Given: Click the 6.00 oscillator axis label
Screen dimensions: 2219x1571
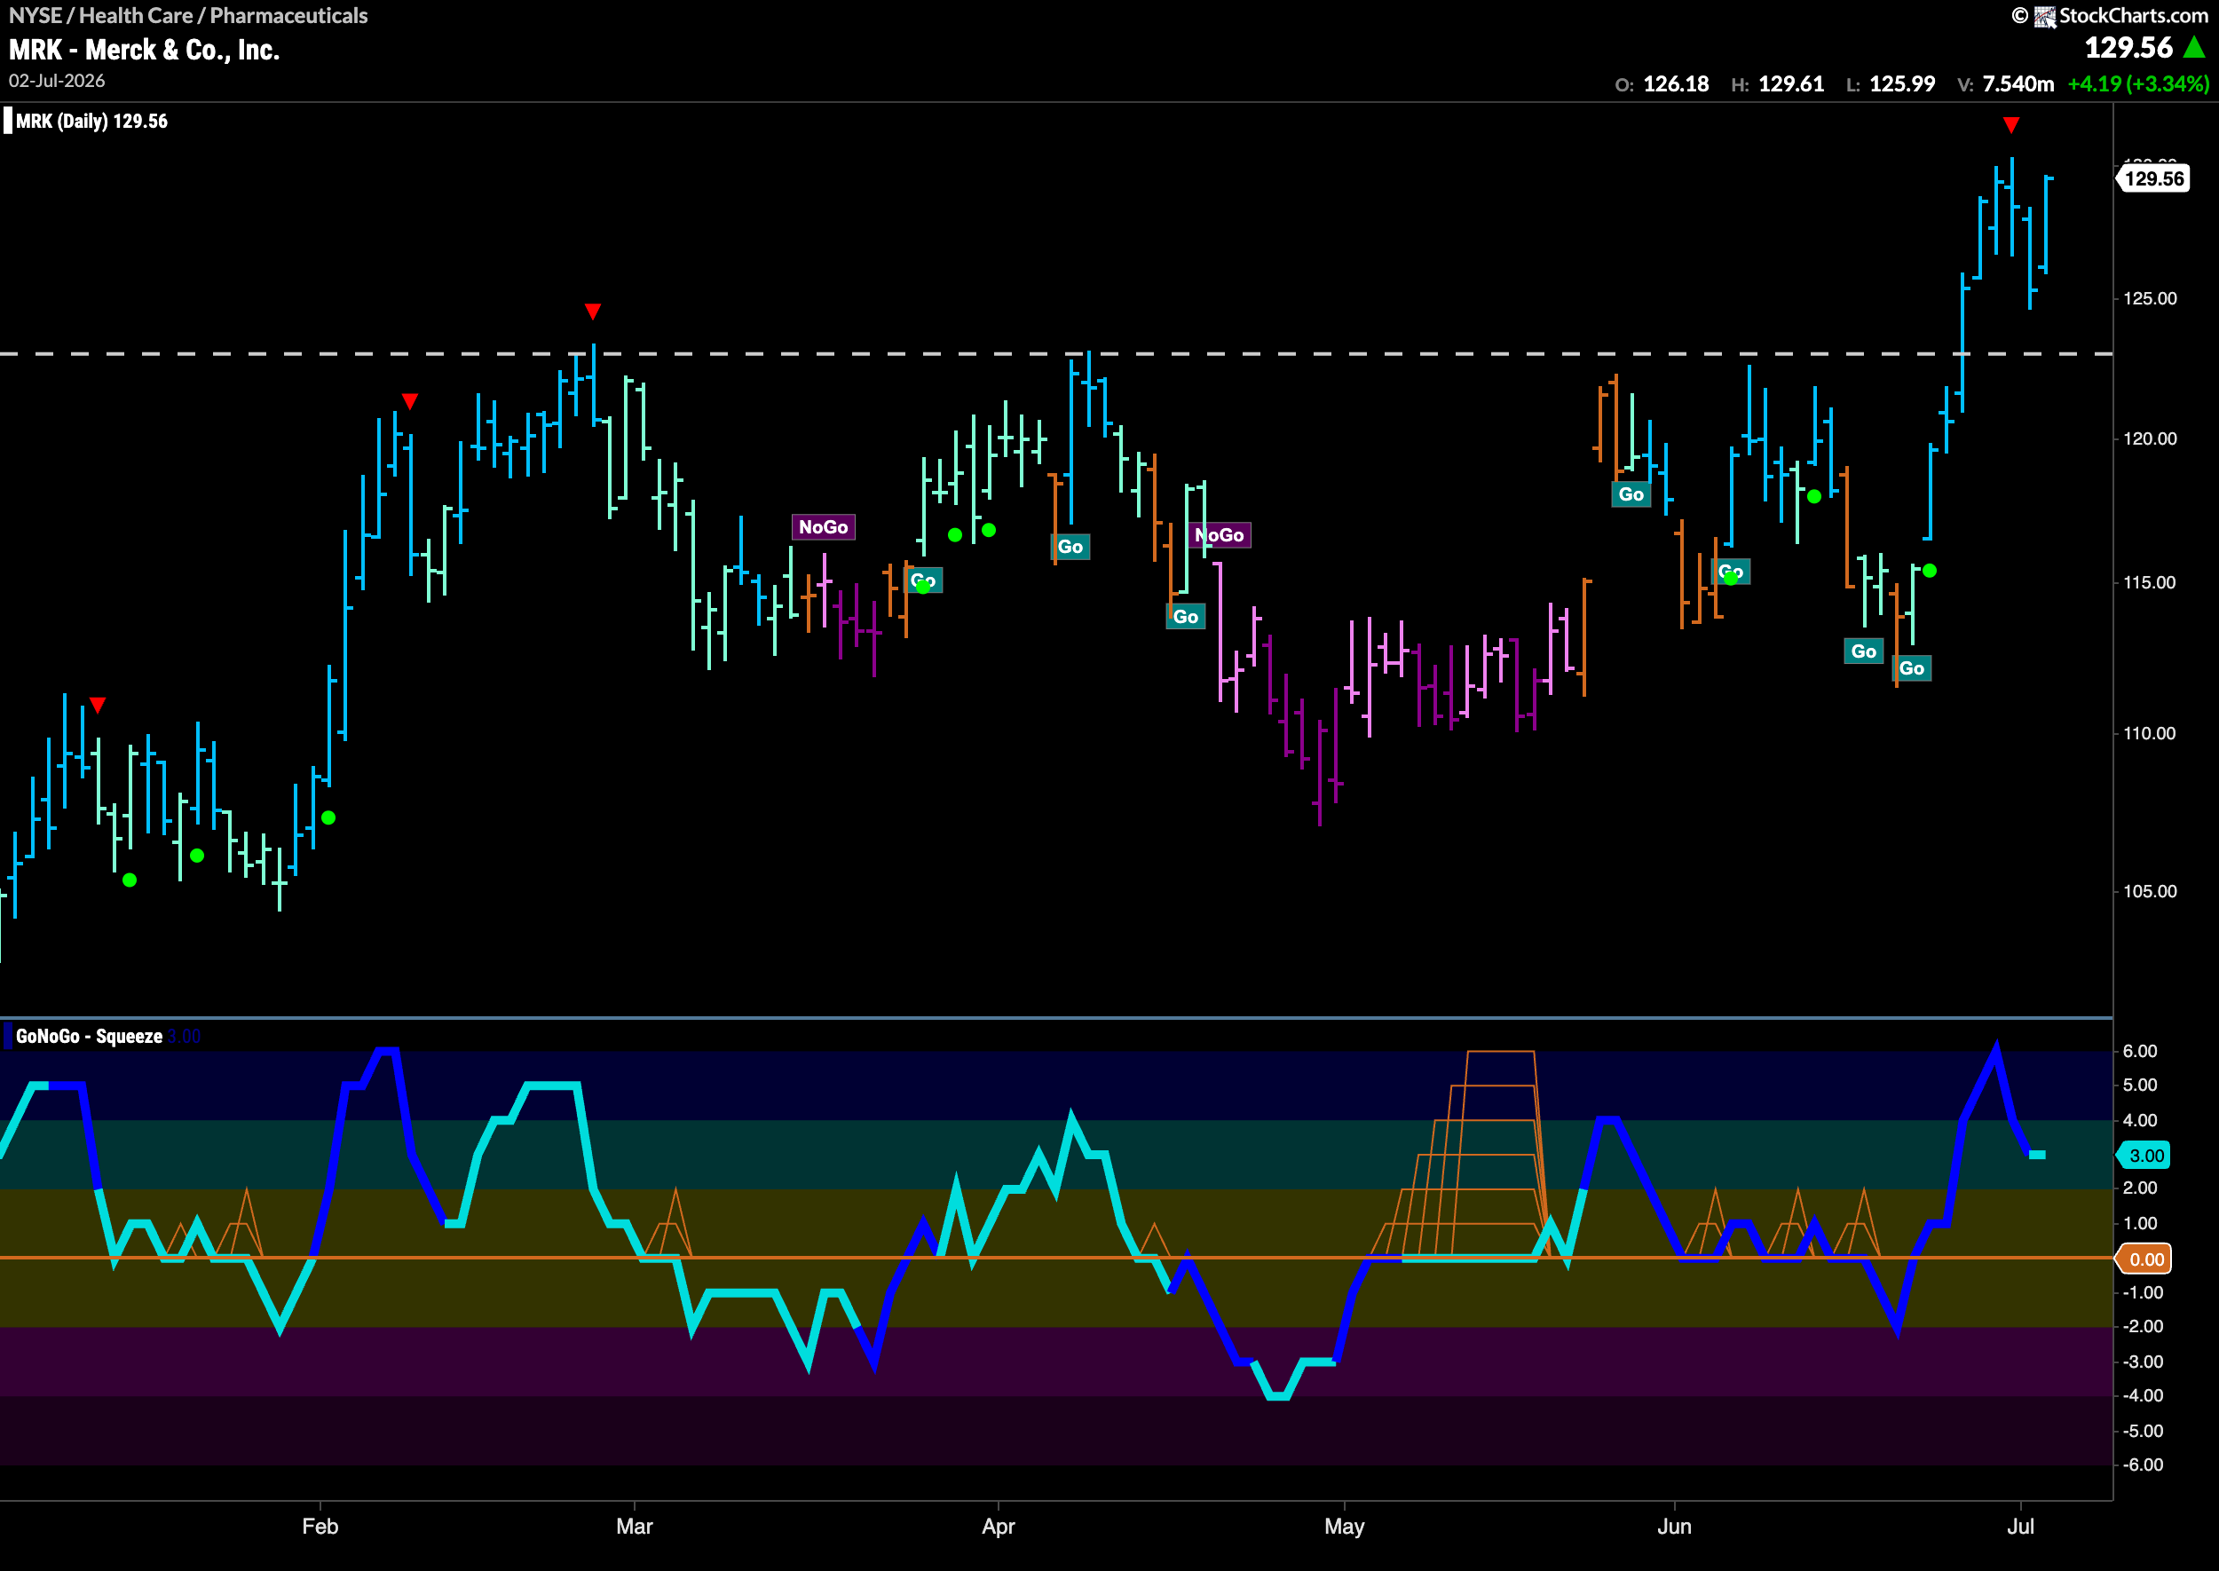Looking at the screenshot, I should pyautogui.click(x=2140, y=1051).
